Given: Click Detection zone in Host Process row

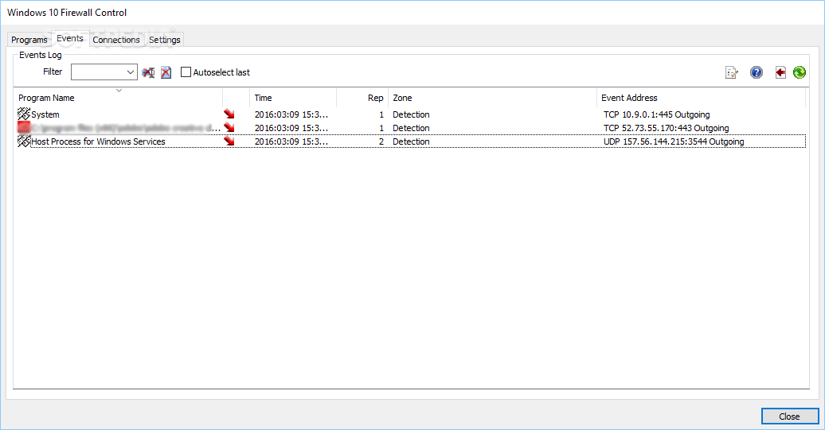Looking at the screenshot, I should pos(411,141).
